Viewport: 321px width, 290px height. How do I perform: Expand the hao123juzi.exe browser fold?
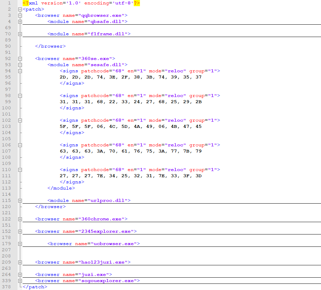pyautogui.click(x=20, y=262)
